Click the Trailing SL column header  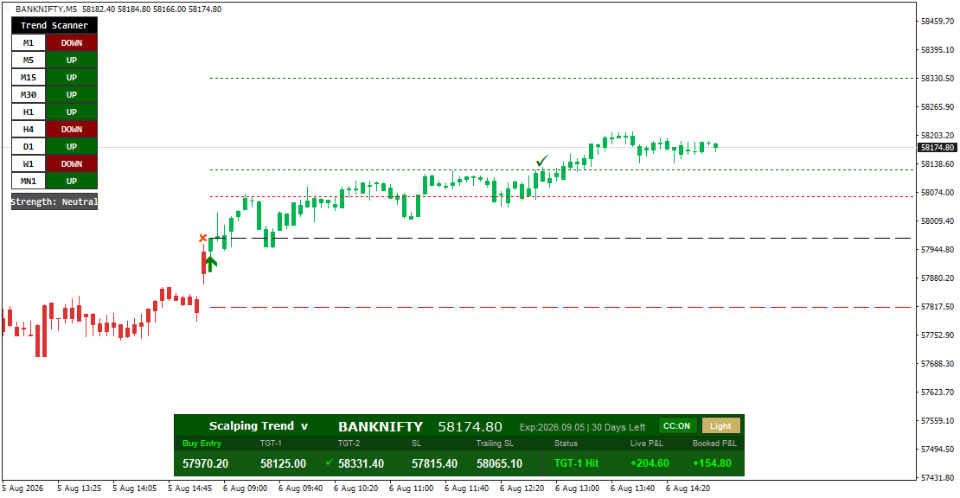[x=495, y=444]
